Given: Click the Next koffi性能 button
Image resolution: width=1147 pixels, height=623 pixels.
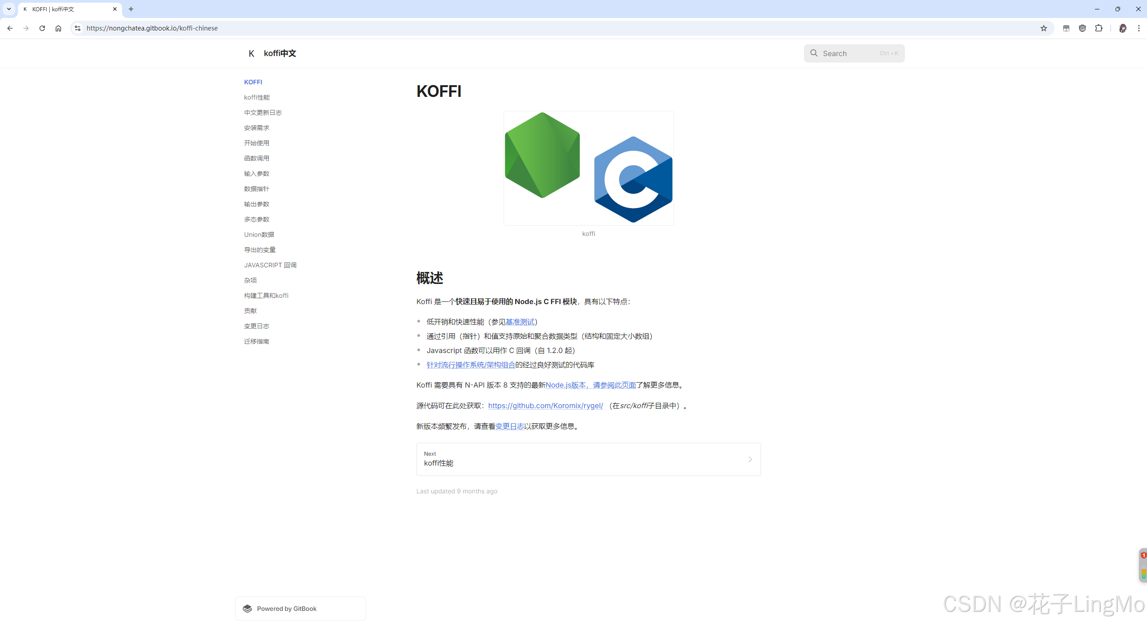Looking at the screenshot, I should [x=588, y=459].
